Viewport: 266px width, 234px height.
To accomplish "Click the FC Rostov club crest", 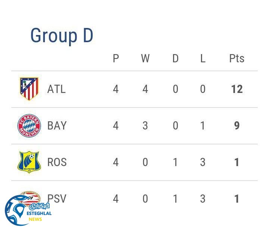I will (x=29, y=162).
